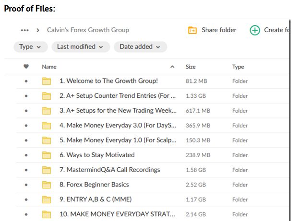Click the 1.17 GB size value
The height and width of the screenshot is (221, 297).
196,199
